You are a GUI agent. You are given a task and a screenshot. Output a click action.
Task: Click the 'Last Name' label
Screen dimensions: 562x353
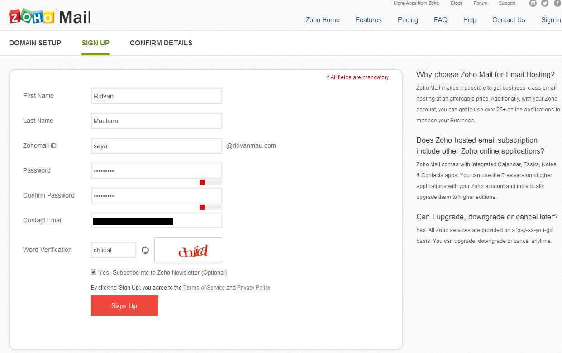38,121
